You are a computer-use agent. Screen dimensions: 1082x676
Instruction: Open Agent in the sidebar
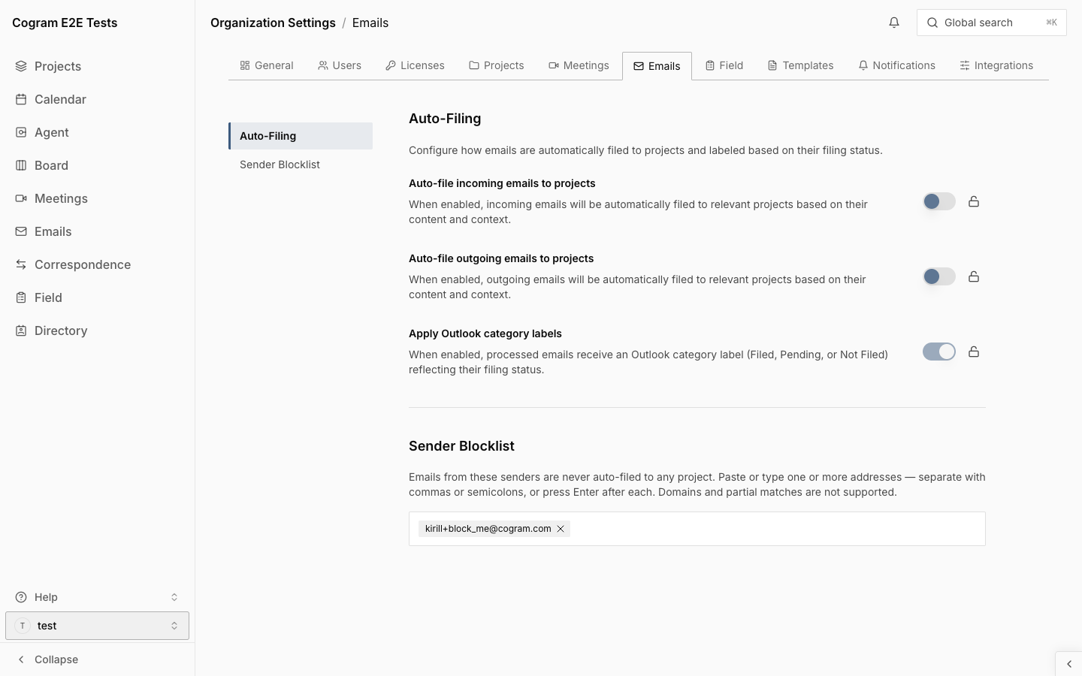click(x=98, y=132)
